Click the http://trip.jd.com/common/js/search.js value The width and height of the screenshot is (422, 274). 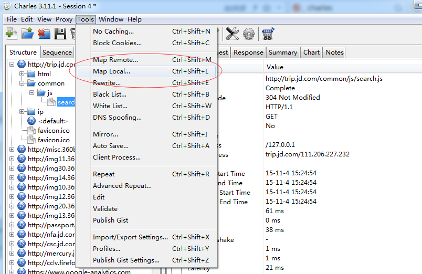click(324, 79)
